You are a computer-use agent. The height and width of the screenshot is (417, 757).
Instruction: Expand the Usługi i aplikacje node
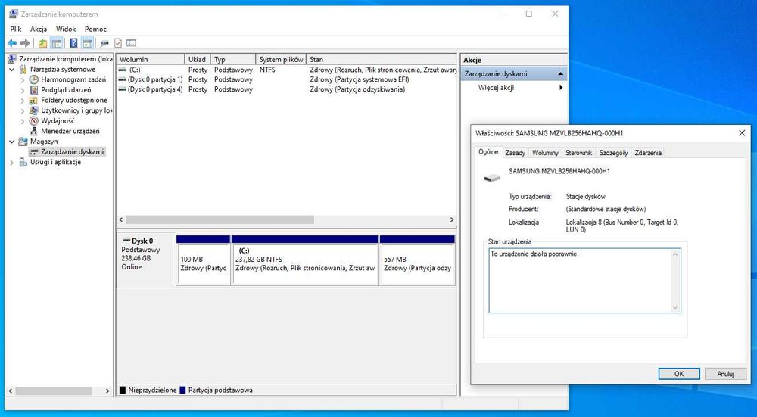coord(11,162)
